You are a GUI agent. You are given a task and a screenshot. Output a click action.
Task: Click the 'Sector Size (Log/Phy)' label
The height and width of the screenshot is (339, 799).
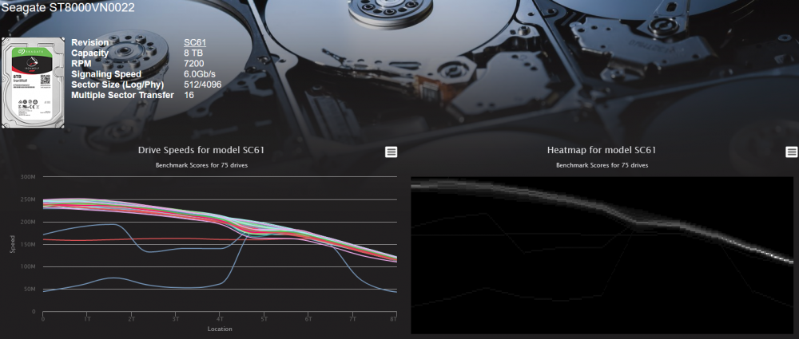pos(117,85)
